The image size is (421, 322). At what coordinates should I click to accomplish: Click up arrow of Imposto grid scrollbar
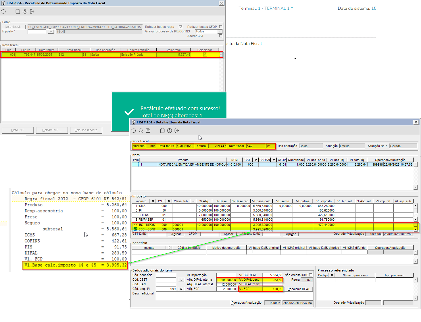415,205
